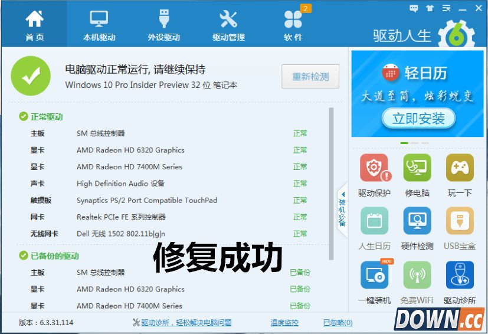Expand the 装机必备 side panel arrow
Screen dimensions: 488x334
click(x=342, y=209)
